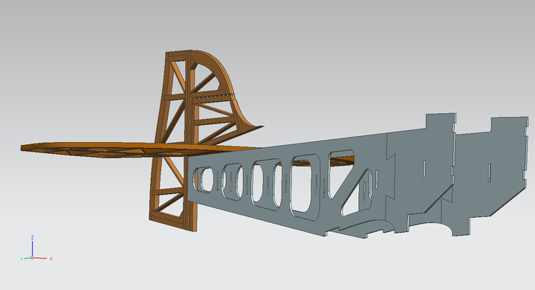Screen dimensions: 535x290
Task: Select the left tip of the horizontal stabilizer
Action: [x=25, y=147]
